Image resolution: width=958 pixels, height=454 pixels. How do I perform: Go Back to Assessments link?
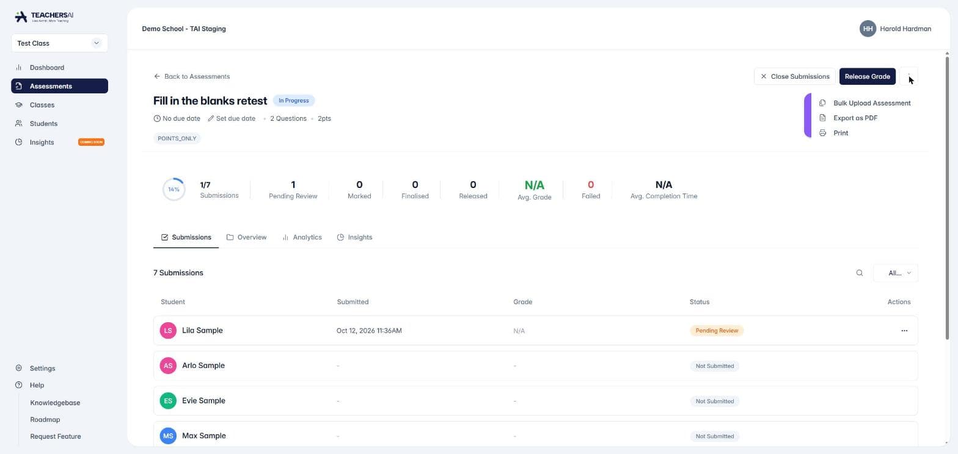pyautogui.click(x=192, y=76)
